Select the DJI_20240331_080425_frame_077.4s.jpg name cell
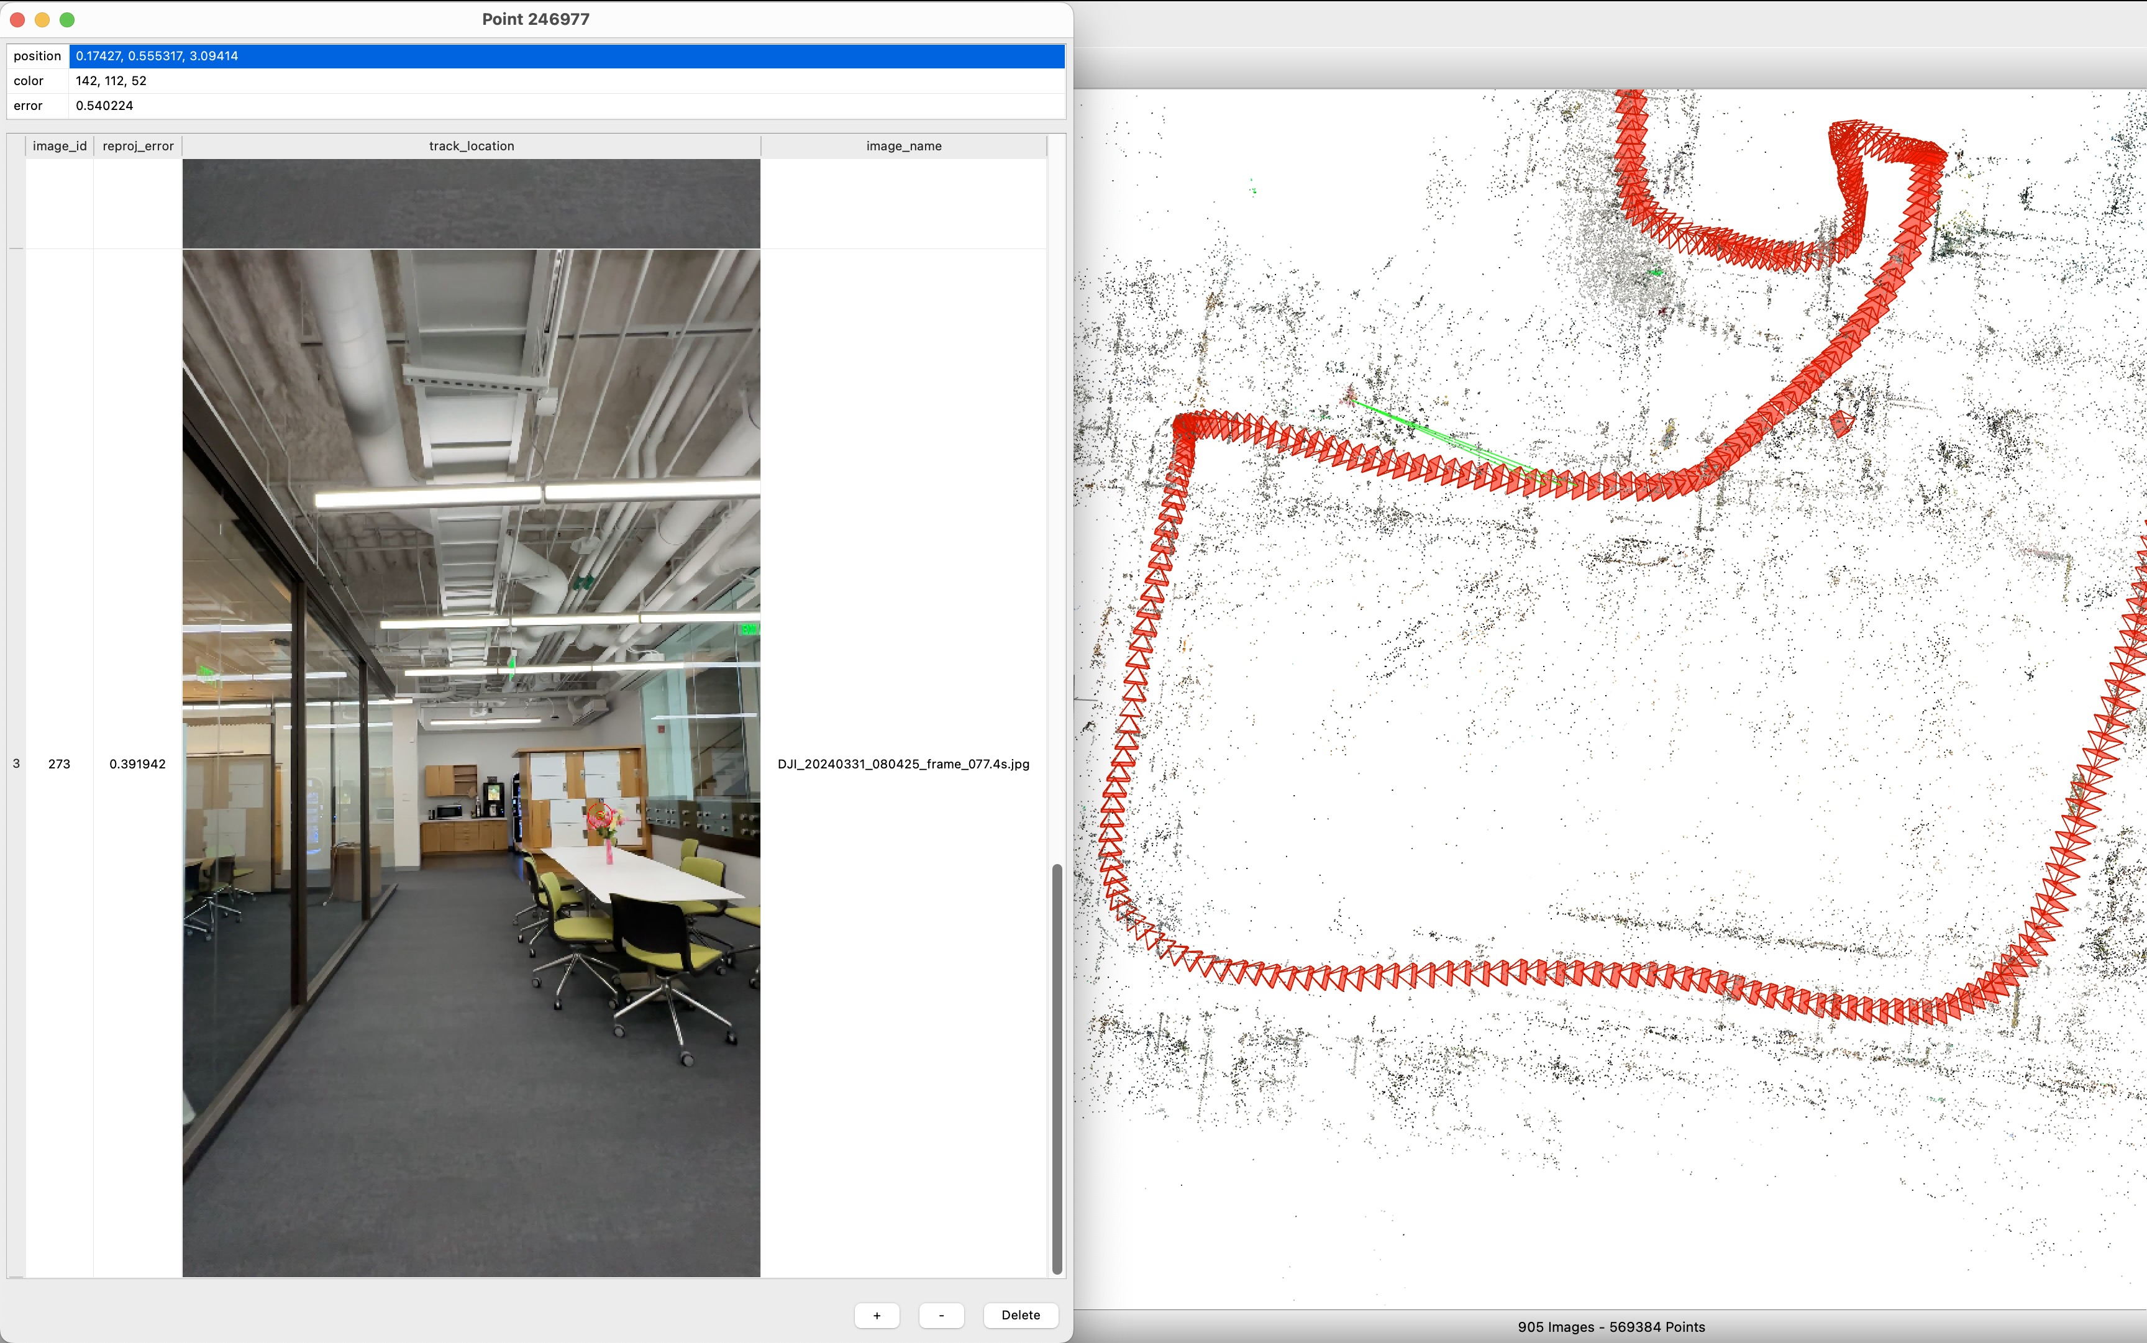 pos(903,764)
